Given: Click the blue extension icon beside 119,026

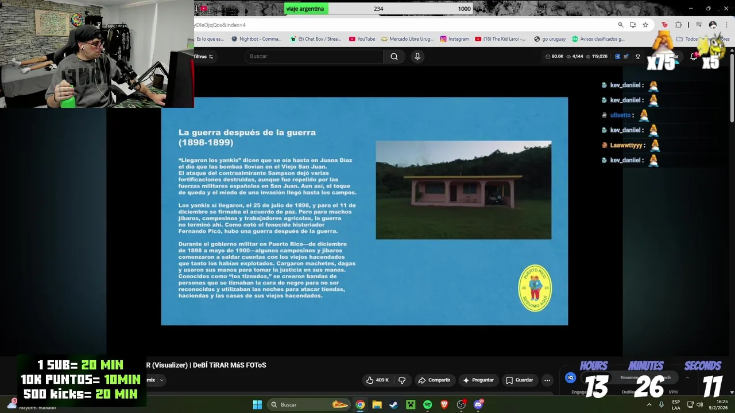Looking at the screenshot, I should coord(617,56).
